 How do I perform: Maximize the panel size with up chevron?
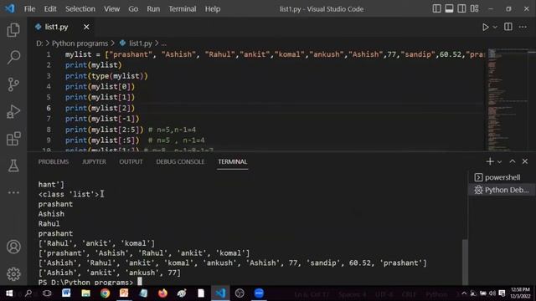512,161
